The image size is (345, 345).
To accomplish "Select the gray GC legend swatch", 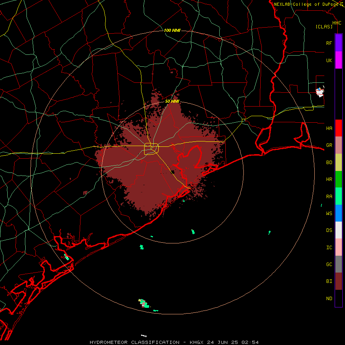I will pos(338,264).
